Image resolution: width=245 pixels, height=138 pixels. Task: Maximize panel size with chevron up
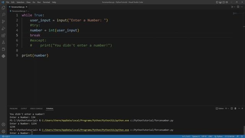(x=239, y=108)
